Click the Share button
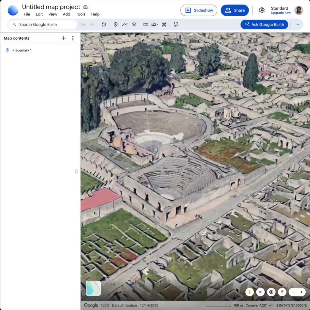This screenshot has height=310, width=310. (x=235, y=10)
